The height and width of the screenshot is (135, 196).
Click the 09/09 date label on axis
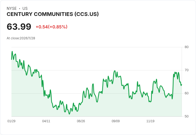click(x=116, y=121)
